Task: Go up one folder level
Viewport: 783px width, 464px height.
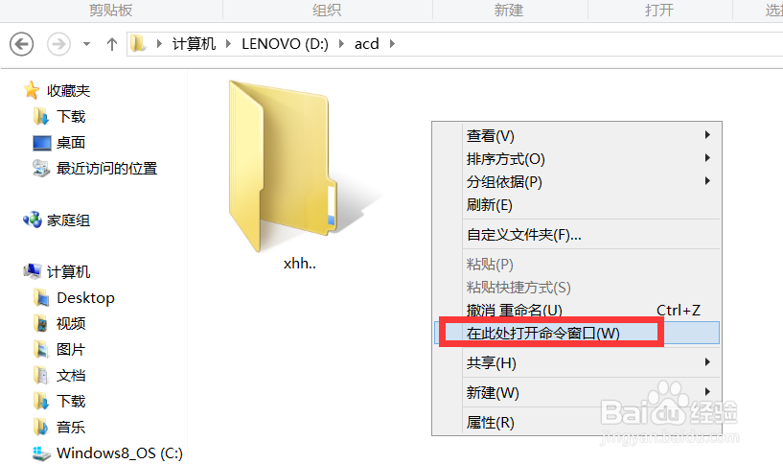Action: click(x=112, y=44)
